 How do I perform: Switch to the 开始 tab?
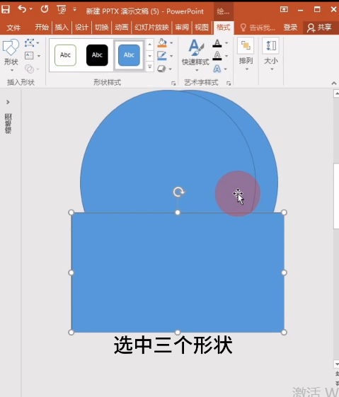42,28
